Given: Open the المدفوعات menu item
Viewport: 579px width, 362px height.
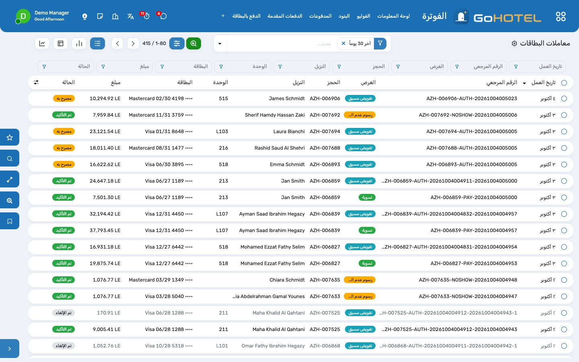Looking at the screenshot, I should (320, 16).
